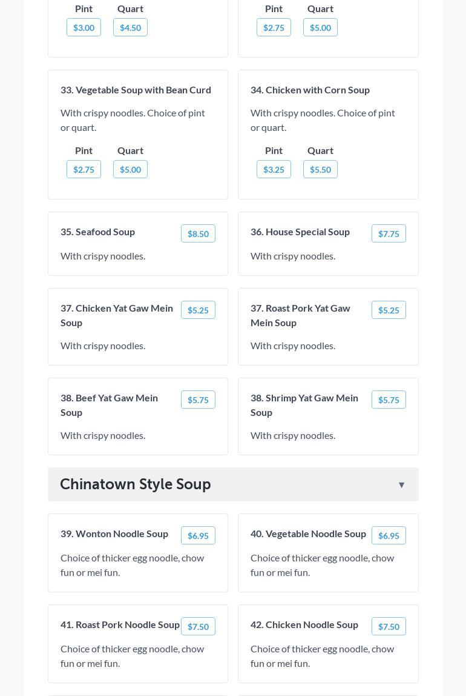The height and width of the screenshot is (696, 466).
Task: Add Chicken Noodle Soup for $7.50
Action: [389, 627]
